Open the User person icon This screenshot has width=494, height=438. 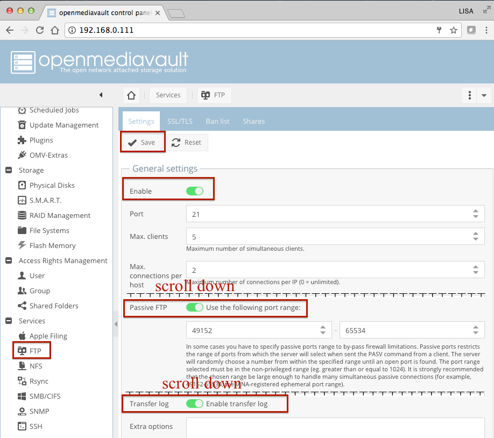(22, 275)
